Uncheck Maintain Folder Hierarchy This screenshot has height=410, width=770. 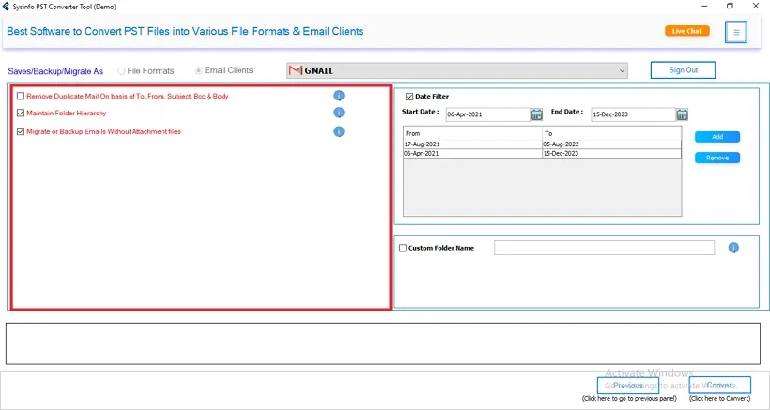coord(21,113)
